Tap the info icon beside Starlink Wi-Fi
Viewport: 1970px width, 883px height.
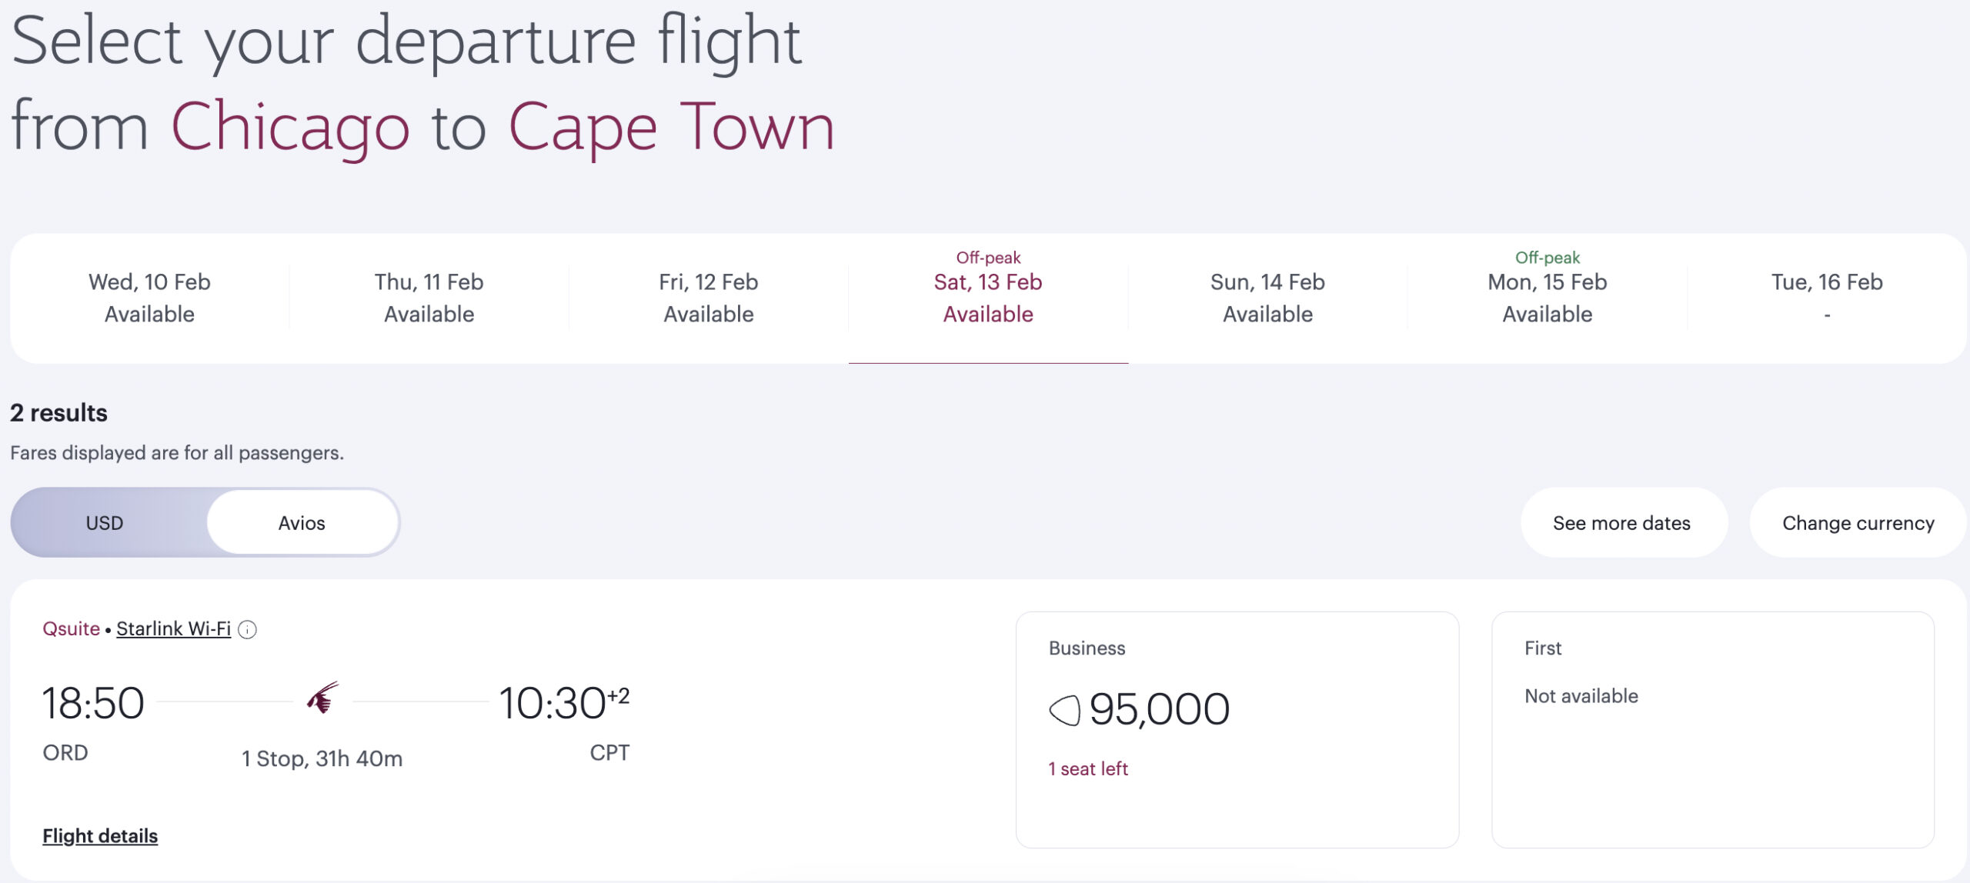point(246,629)
